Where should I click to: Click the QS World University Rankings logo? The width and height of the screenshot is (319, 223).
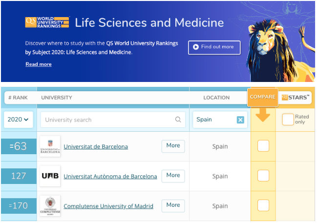click(47, 22)
